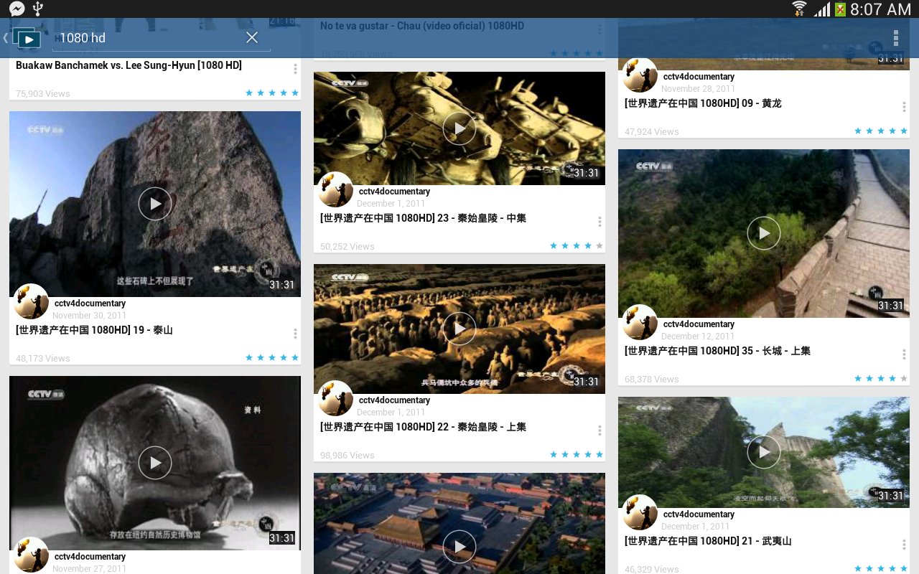Image resolution: width=919 pixels, height=574 pixels.
Task: Open title '[世界遗产在中国 1080HD] 19 - 泰山'
Action: [94, 330]
